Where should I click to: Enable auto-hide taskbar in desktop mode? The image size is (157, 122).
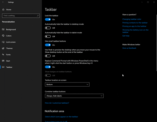tap(48, 28)
